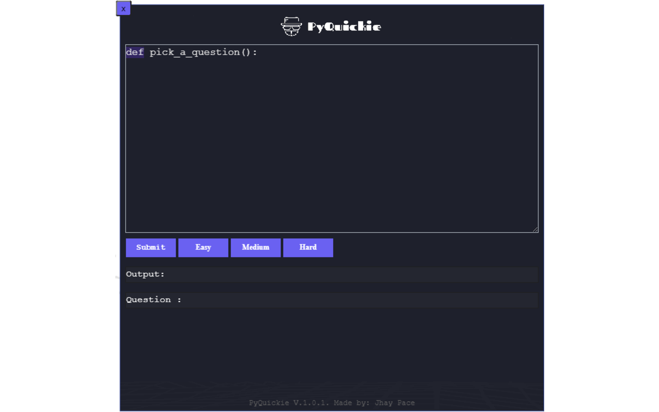Click inside the code editor text area

coord(332,139)
